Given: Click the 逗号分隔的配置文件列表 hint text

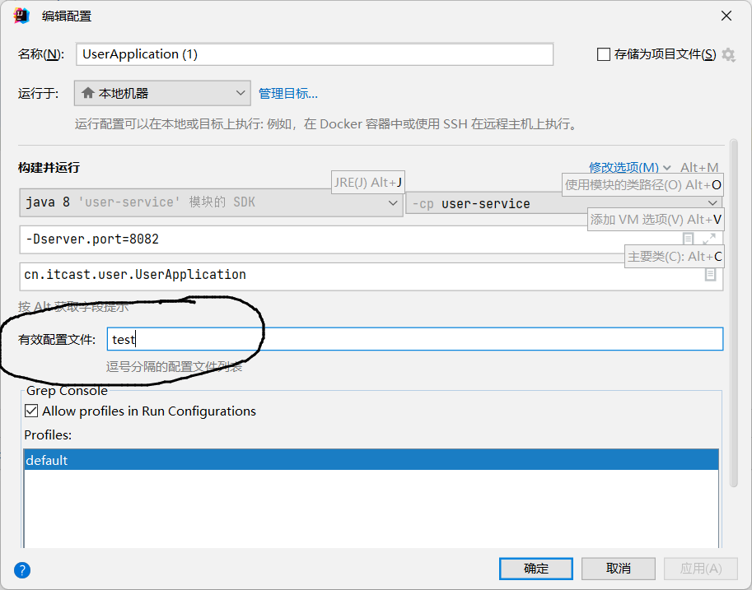Looking at the screenshot, I should (174, 367).
